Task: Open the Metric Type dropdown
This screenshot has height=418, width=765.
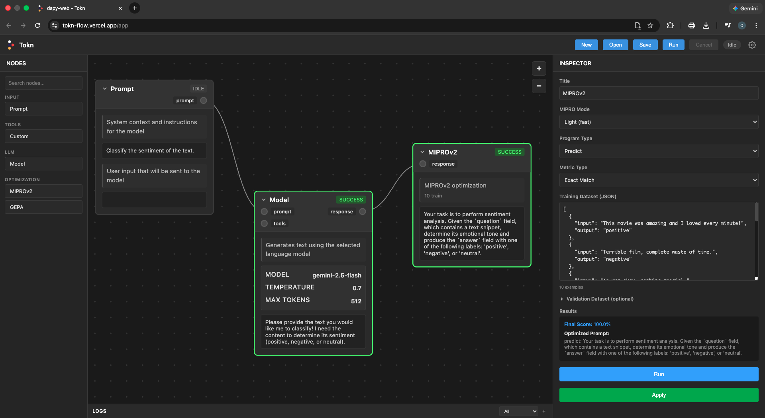Action: 659,180
